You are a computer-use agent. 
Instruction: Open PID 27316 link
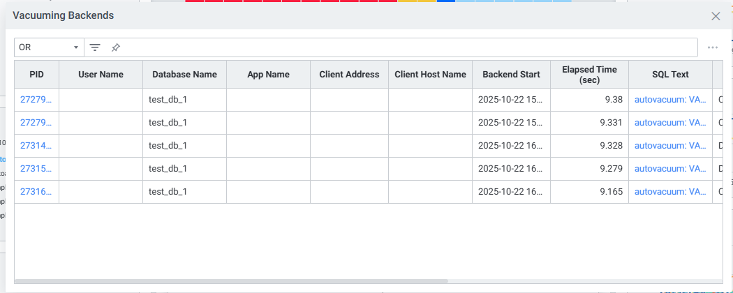tap(36, 192)
